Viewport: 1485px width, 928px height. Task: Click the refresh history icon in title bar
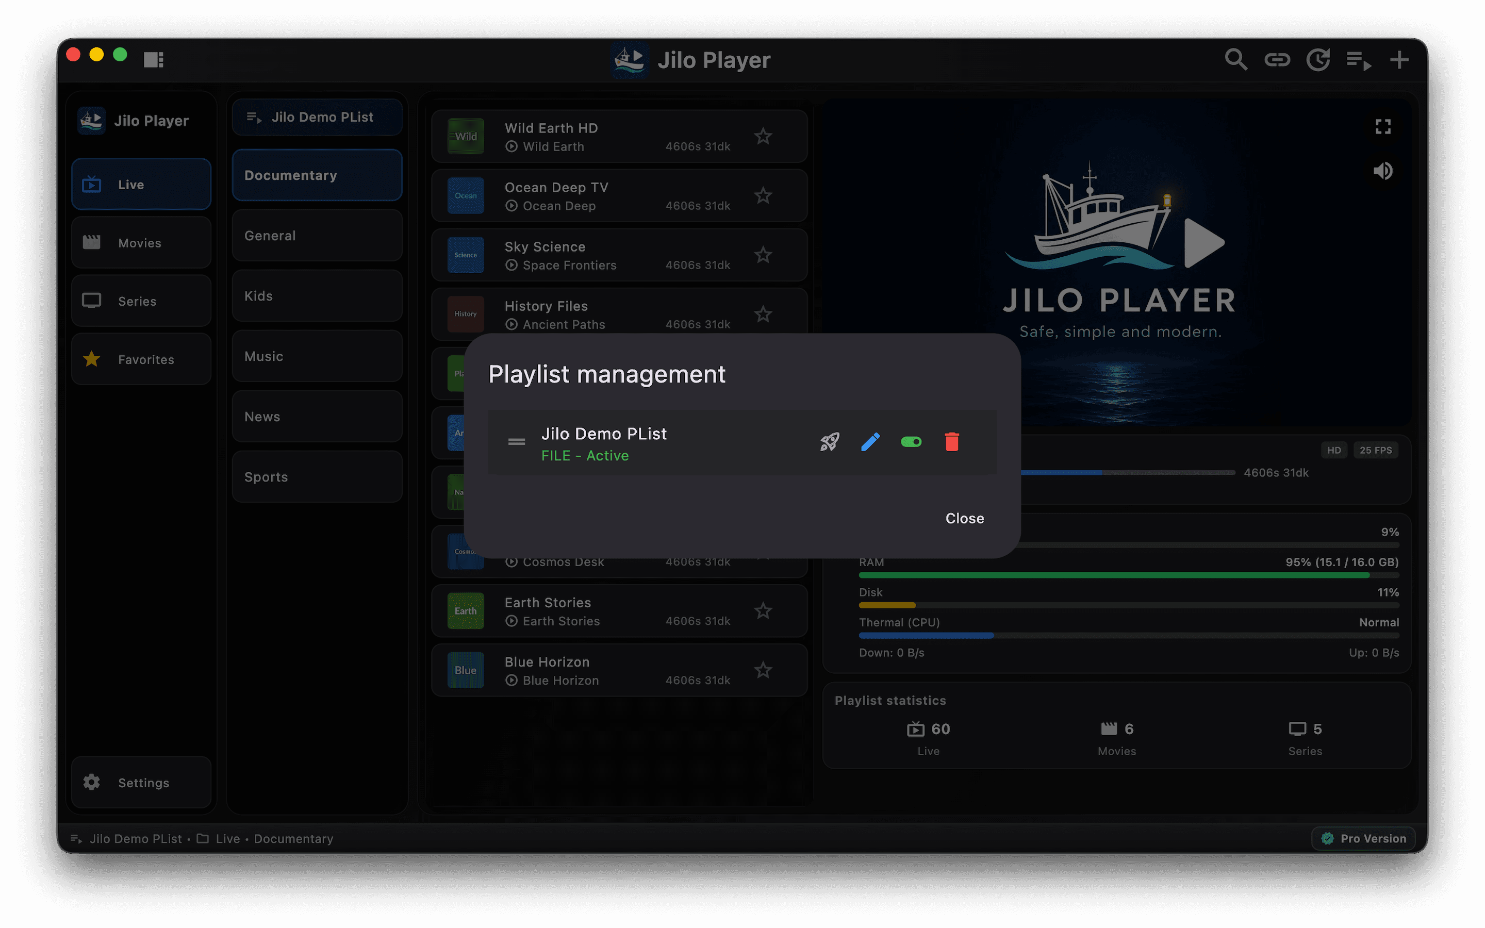click(1318, 59)
